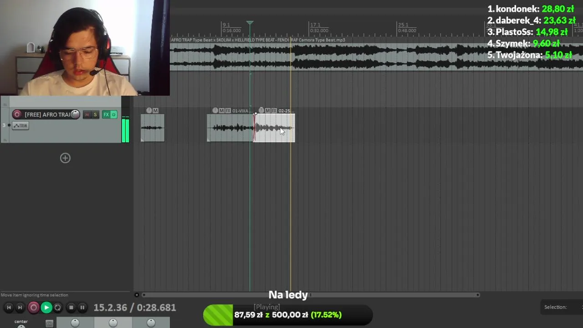The image size is (583, 328).
Task: Mute the 01-VIXA media item
Action: (x=222, y=110)
